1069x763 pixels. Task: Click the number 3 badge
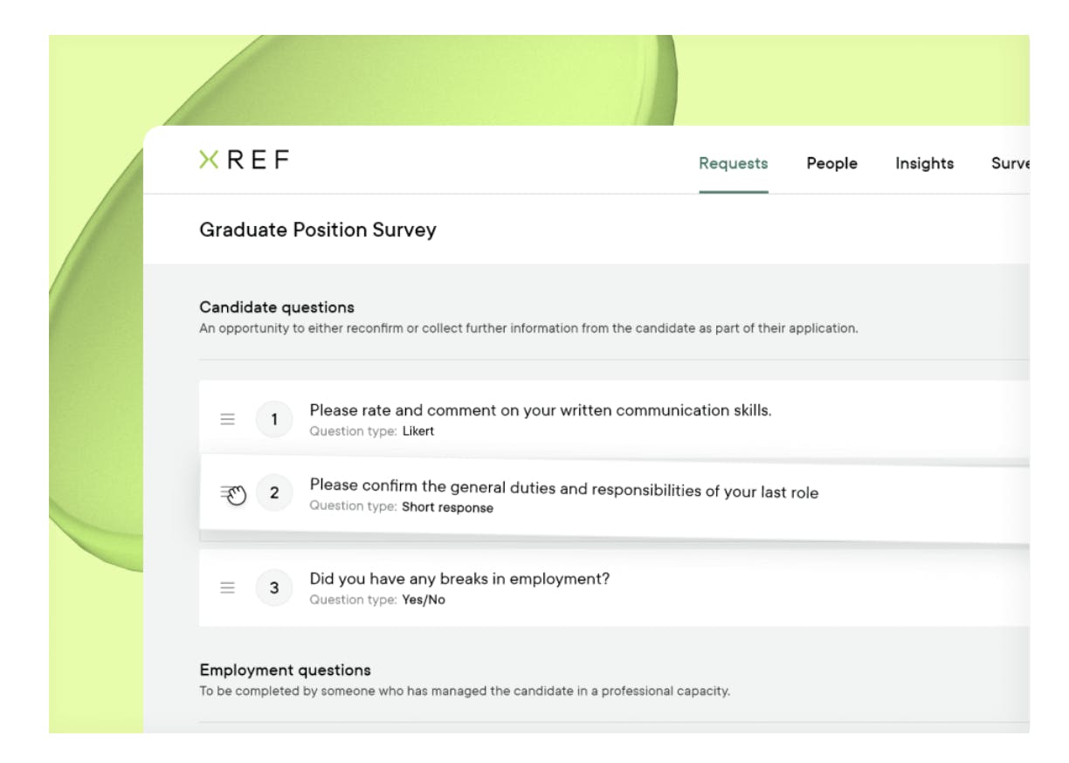pos(274,588)
